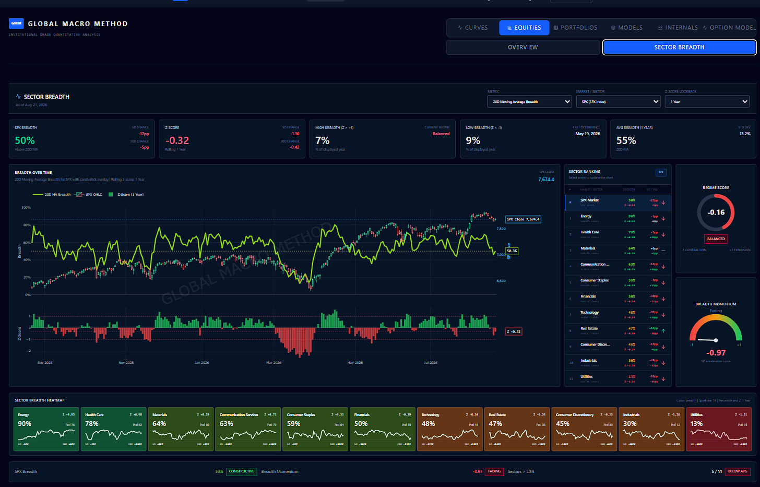Click the Real Estate up-arrow trend icon
Viewport: 760px width, 487px height.
tap(663, 331)
